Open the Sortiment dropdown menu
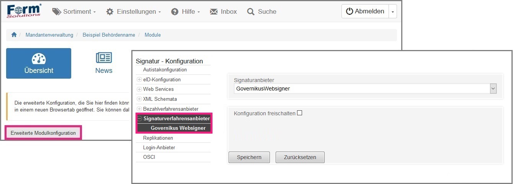The width and height of the screenshot is (513, 184). tap(74, 12)
